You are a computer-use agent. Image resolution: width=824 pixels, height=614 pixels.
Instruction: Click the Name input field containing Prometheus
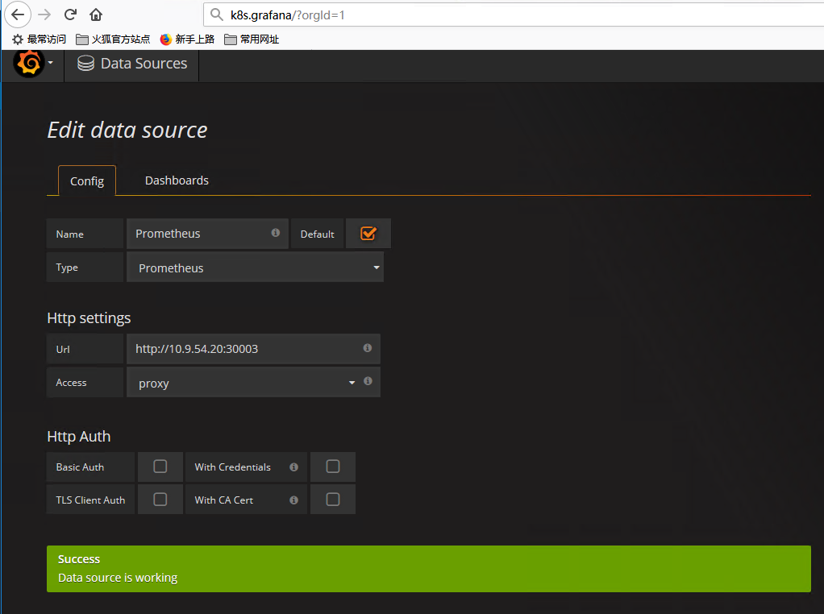(x=207, y=234)
